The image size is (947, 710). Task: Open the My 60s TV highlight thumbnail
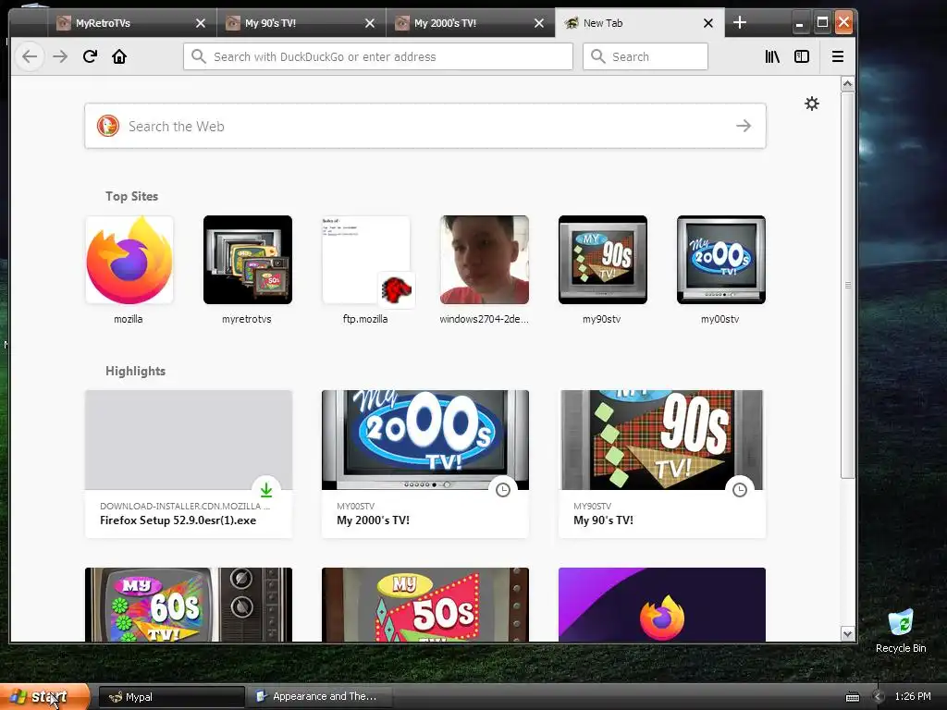189,605
